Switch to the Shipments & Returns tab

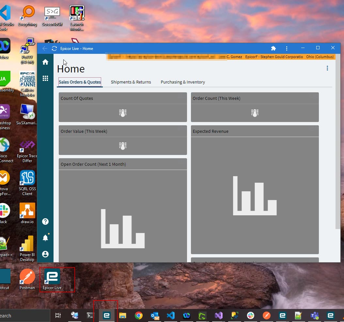click(131, 82)
